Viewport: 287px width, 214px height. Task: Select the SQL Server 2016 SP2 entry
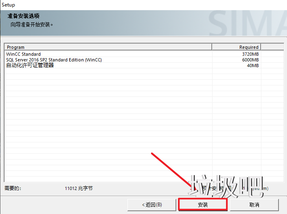[54, 60]
